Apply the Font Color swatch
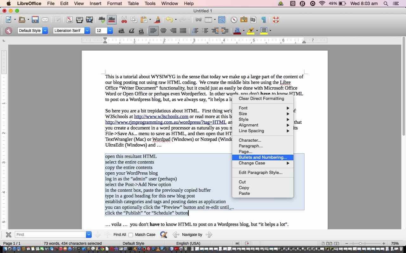This screenshot has height=253, width=406. pyautogui.click(x=237, y=31)
